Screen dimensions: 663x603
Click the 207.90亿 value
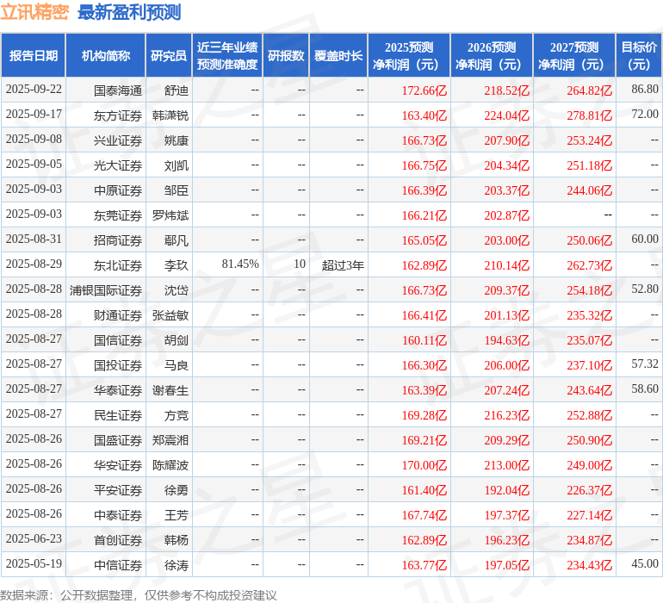tap(506, 140)
